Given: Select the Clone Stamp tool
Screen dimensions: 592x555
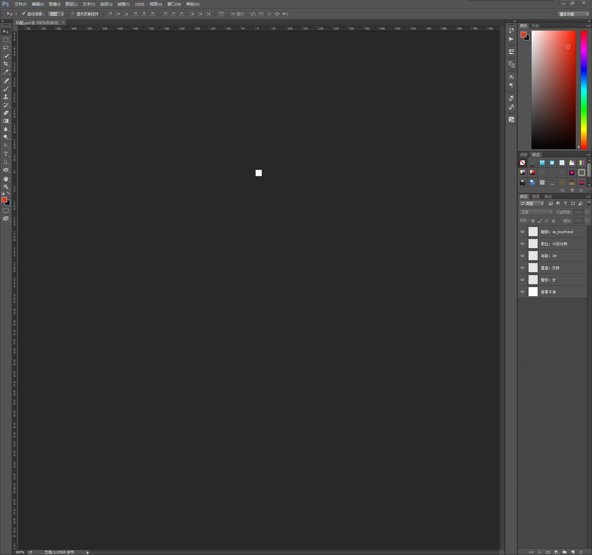Looking at the screenshot, I should [6, 97].
